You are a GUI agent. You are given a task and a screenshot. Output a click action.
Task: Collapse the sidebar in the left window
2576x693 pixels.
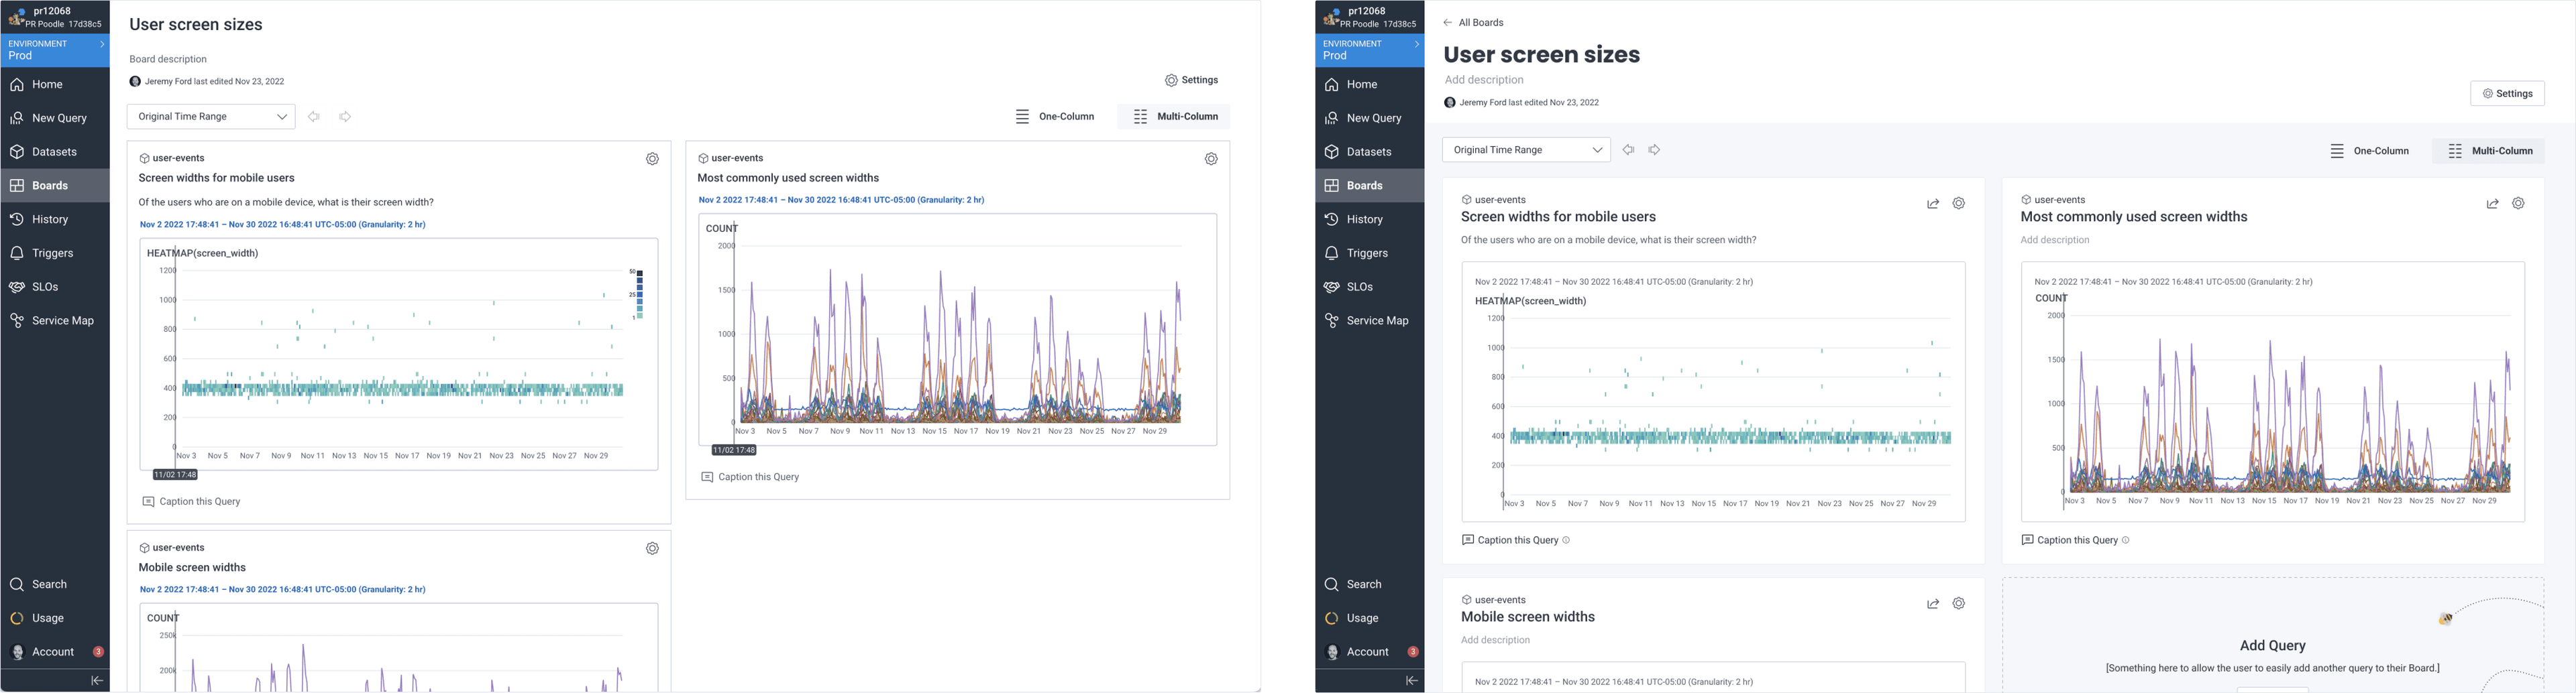(97, 680)
